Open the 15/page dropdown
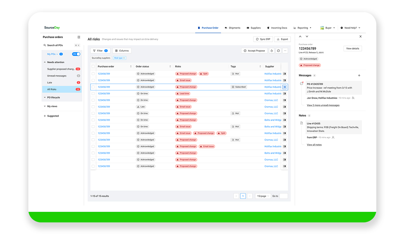This screenshot has width=405, height=236. coord(263,196)
